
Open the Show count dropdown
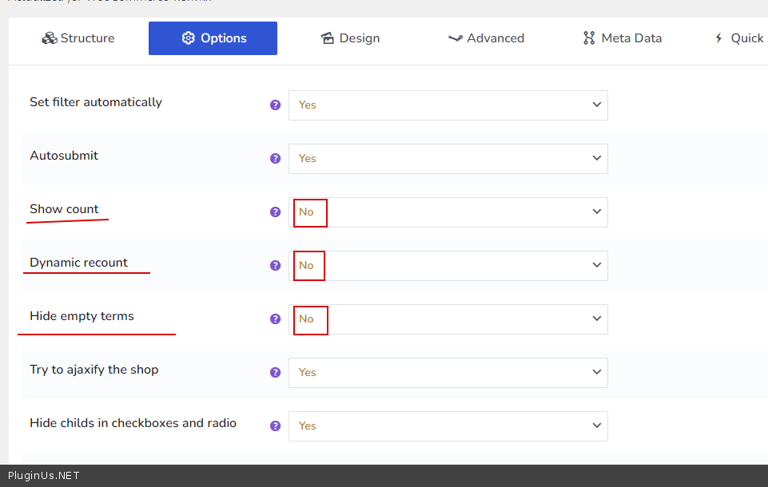[448, 212]
